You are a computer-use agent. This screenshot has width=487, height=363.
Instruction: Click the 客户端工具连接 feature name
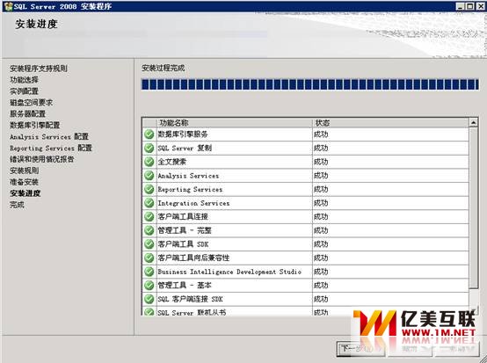point(183,217)
